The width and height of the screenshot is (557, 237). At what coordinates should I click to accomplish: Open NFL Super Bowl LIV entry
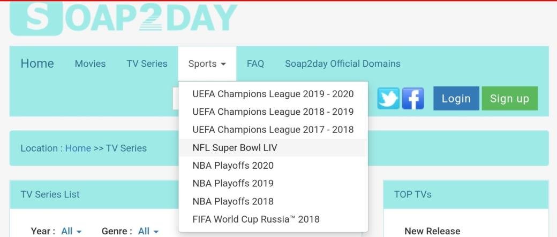pos(235,148)
